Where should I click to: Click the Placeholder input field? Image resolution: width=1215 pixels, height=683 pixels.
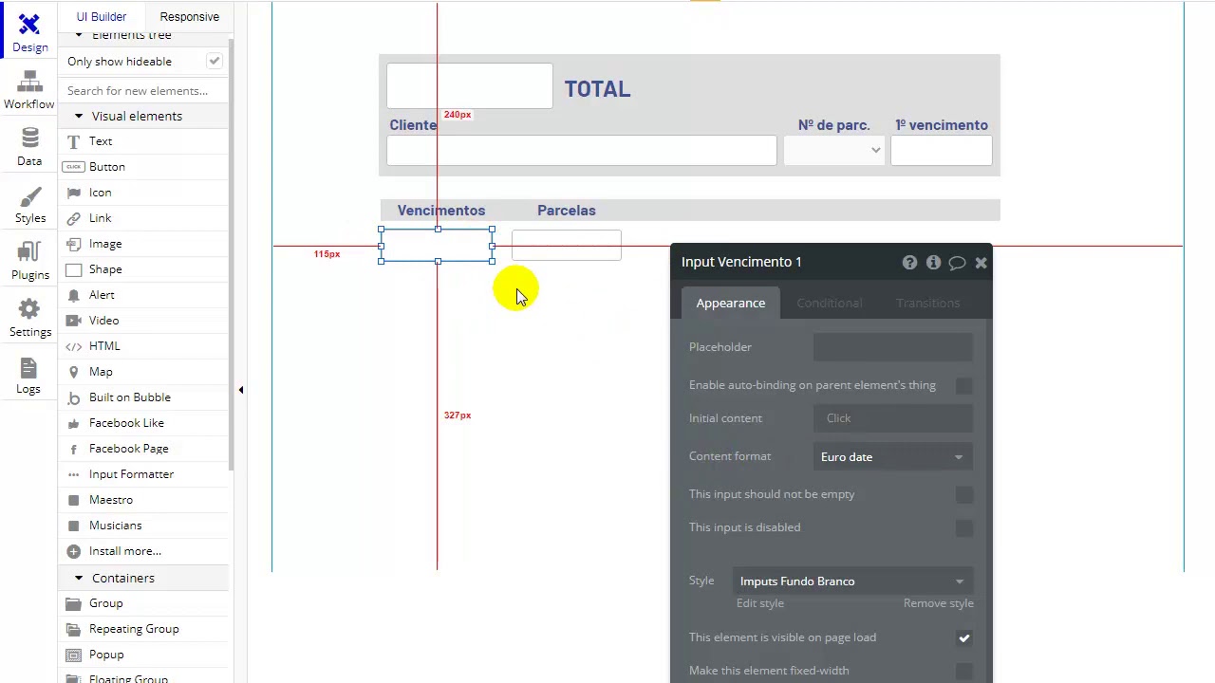tap(892, 347)
